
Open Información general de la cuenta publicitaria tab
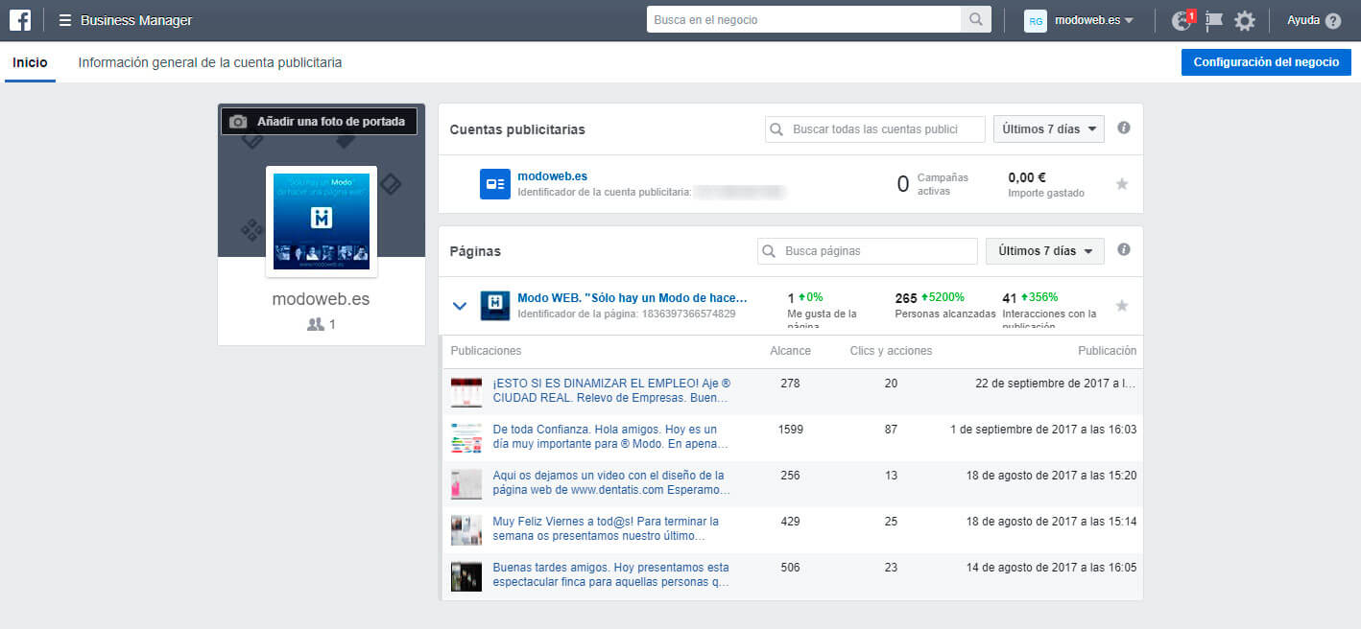coord(210,62)
